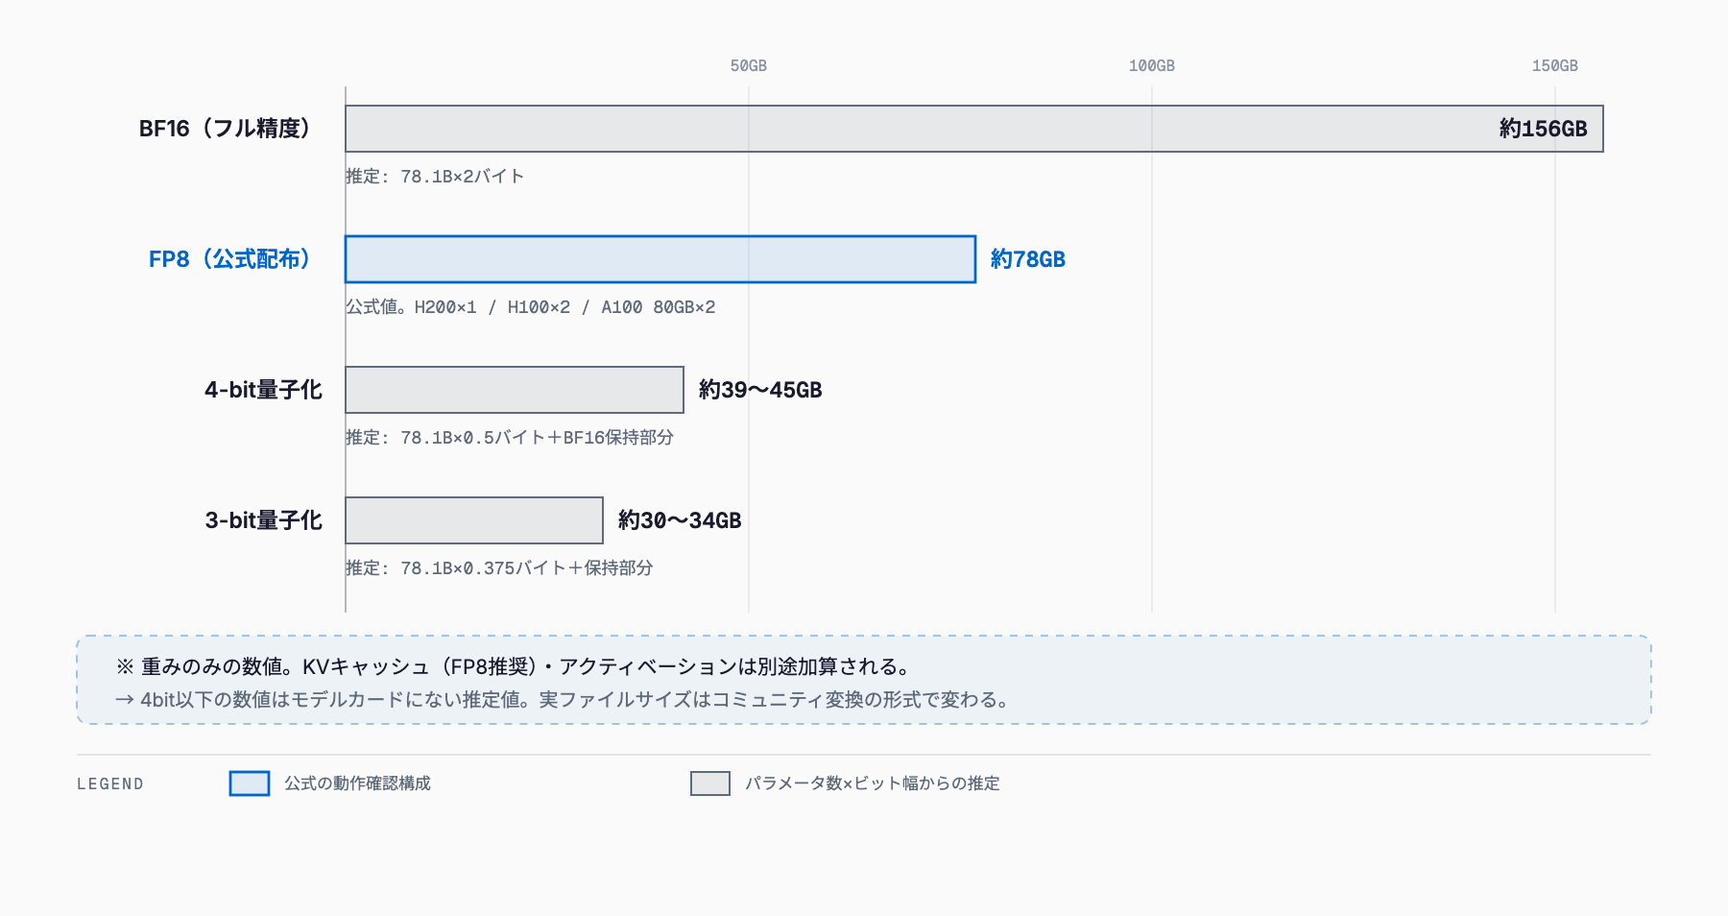Click the 150GB axis tick label
The height and width of the screenshot is (916, 1728).
pyautogui.click(x=1555, y=66)
